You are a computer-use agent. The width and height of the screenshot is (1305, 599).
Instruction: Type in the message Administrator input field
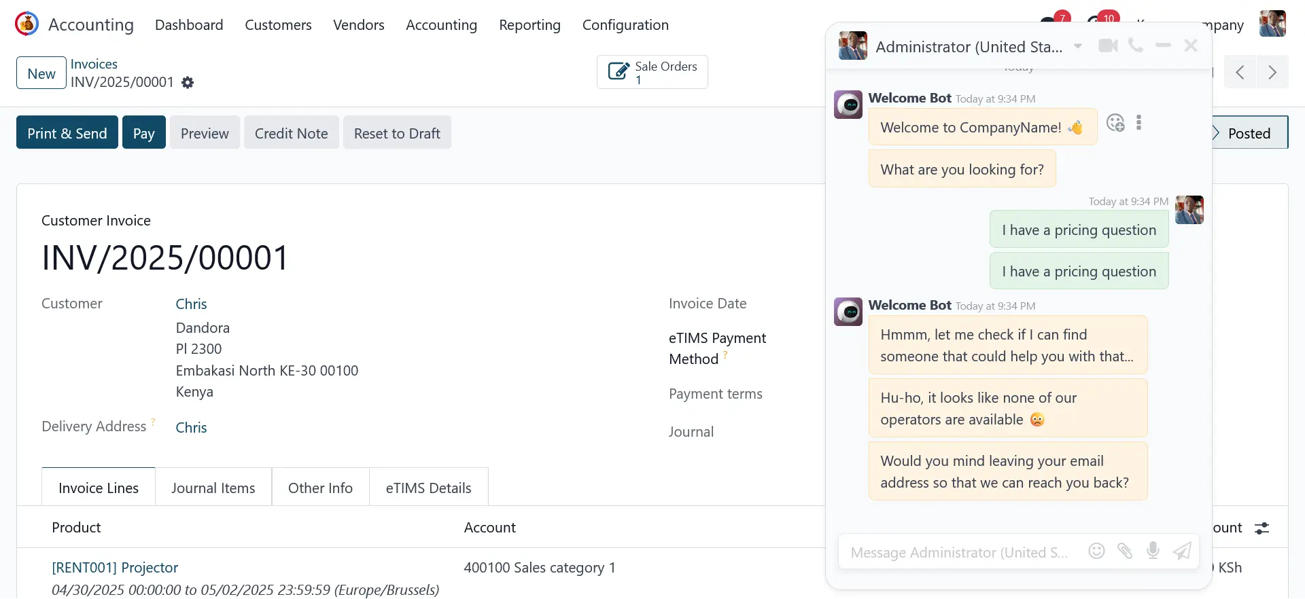pos(958,552)
